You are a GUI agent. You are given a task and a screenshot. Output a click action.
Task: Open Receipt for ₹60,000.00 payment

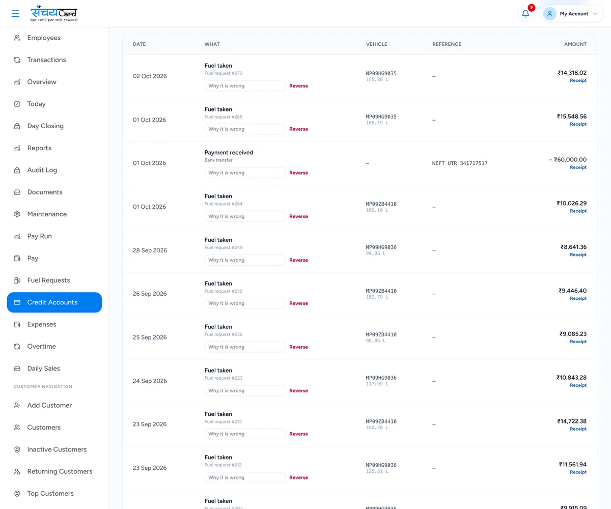coord(578,167)
